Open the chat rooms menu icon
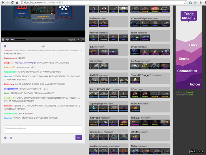This screenshot has width=206, height=155. [5, 46]
